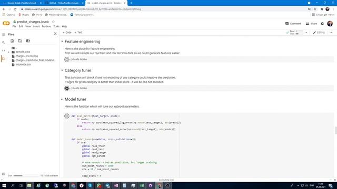Expand the sample_data folder
This screenshot has width=337, height=189.
pyautogui.click(x=9, y=52)
